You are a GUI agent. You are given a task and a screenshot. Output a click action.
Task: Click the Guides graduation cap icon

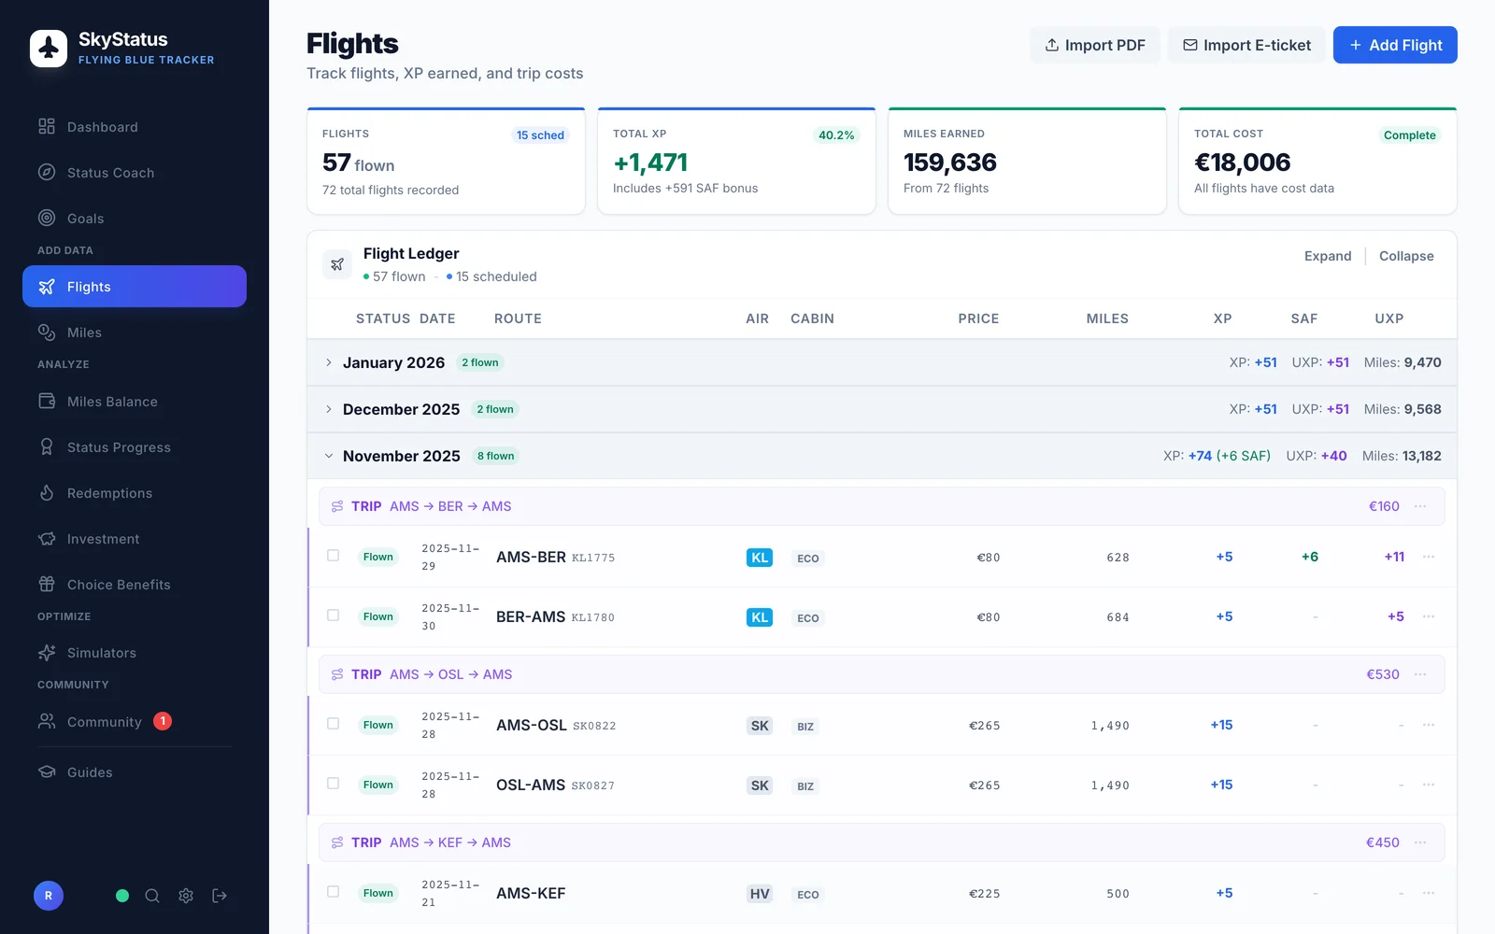[x=47, y=772]
